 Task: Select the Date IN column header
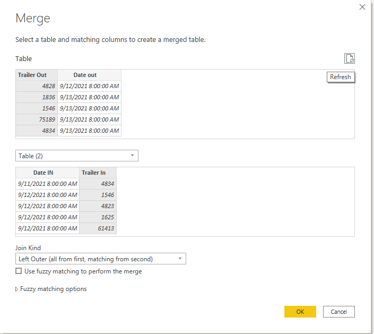[47, 173]
